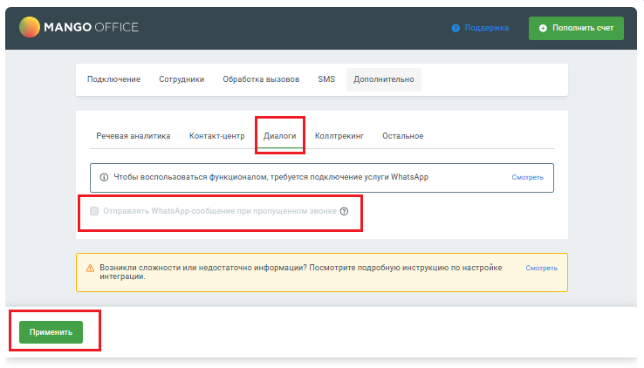Screen dimensions: 644x368
Task: Click the support question mark icon
Action: [x=456, y=28]
